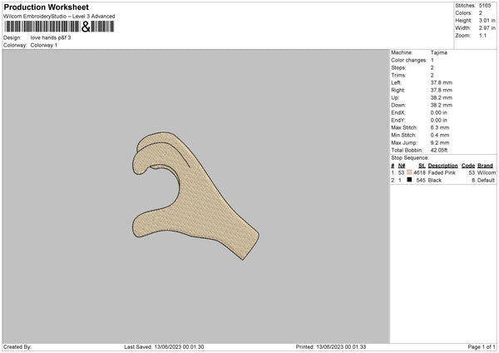Click the Black description text
The height and width of the screenshot is (353, 499).
tap(435, 181)
